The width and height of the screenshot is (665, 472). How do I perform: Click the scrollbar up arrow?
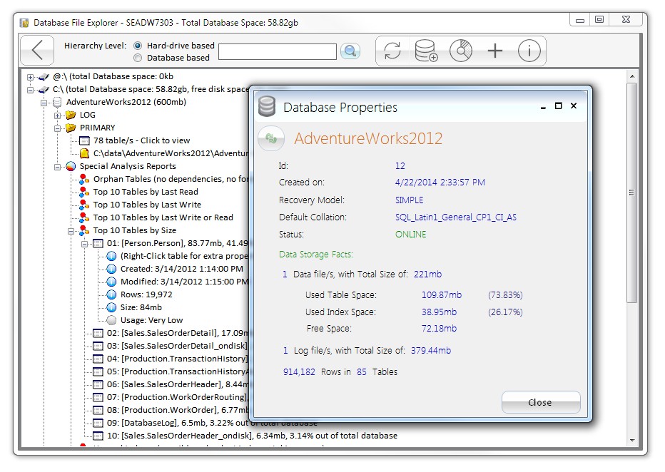point(632,77)
